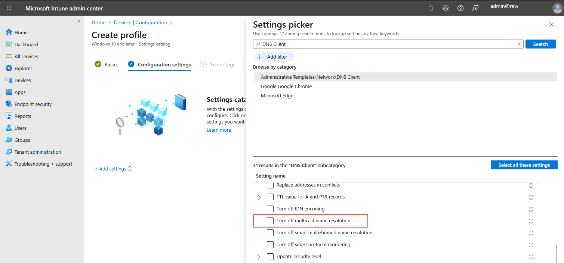Switch to the Basics tab

point(111,64)
